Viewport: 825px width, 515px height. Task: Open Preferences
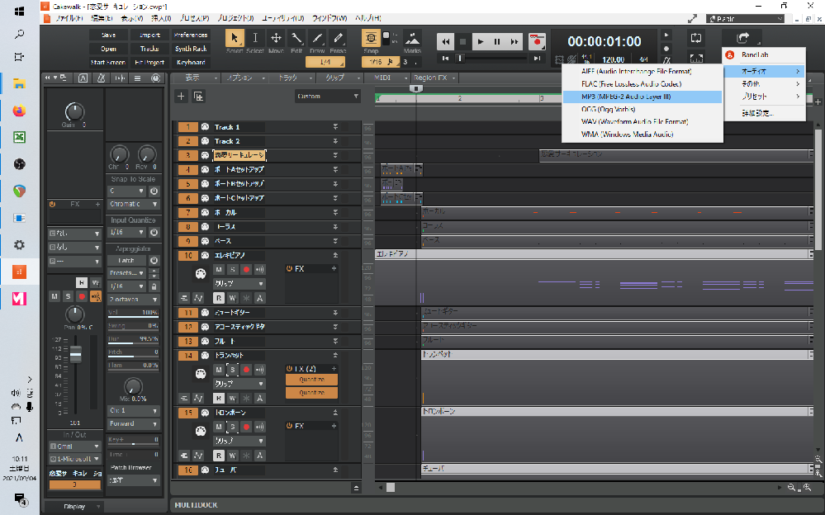[191, 35]
